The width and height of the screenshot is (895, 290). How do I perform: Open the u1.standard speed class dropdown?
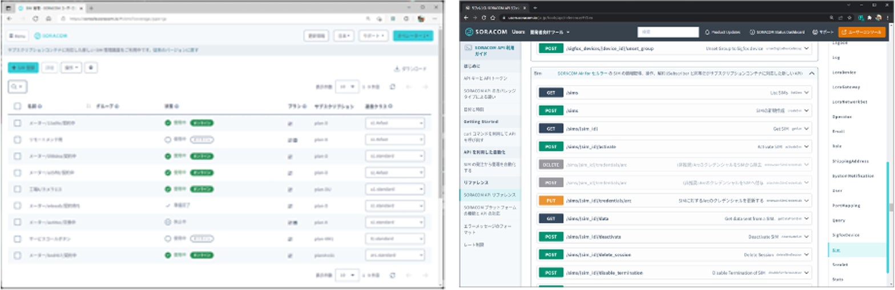[x=395, y=189]
